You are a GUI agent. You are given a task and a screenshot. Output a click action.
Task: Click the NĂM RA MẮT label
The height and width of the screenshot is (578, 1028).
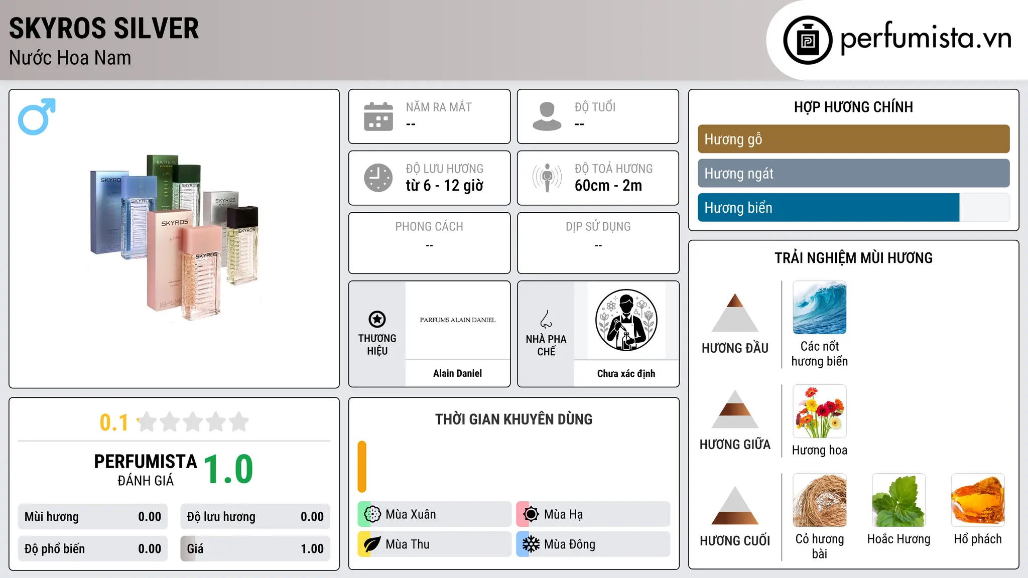tap(439, 107)
